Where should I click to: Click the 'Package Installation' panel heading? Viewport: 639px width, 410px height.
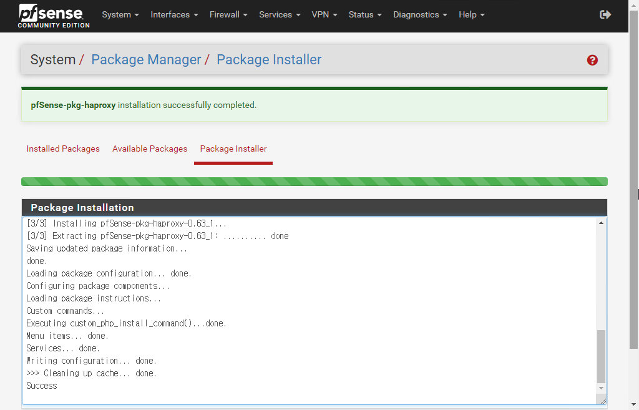(x=82, y=207)
